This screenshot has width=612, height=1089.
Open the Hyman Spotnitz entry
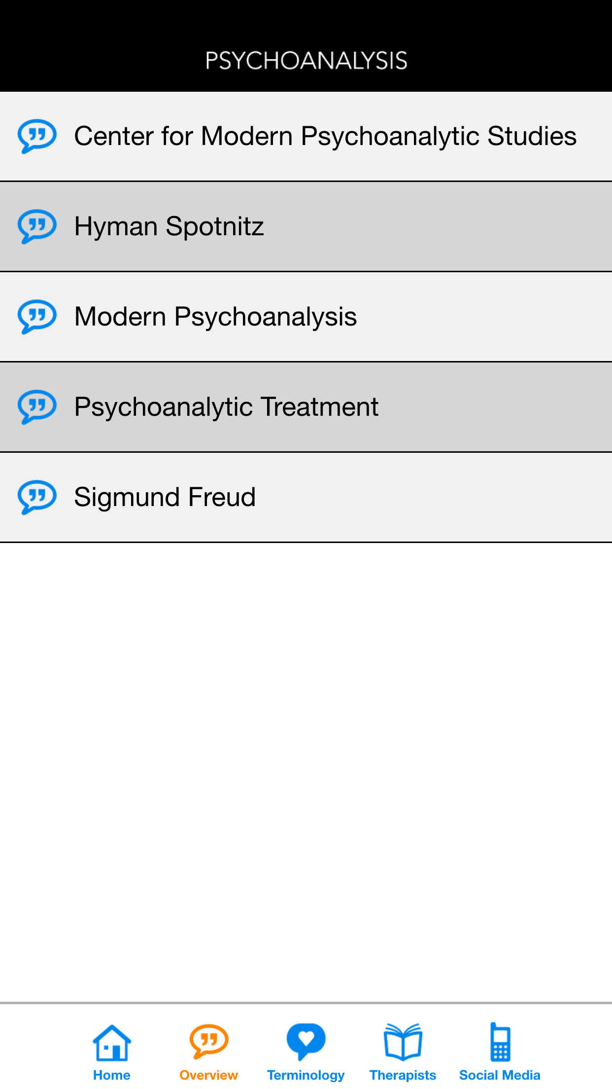pos(306,226)
